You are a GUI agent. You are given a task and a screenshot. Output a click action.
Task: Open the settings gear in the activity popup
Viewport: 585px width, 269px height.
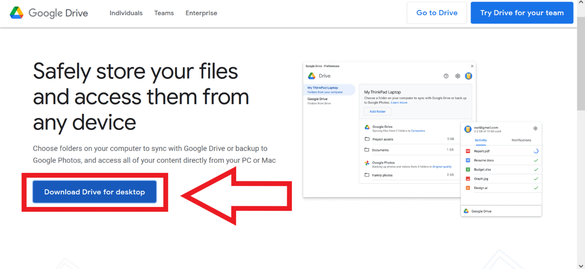point(535,128)
